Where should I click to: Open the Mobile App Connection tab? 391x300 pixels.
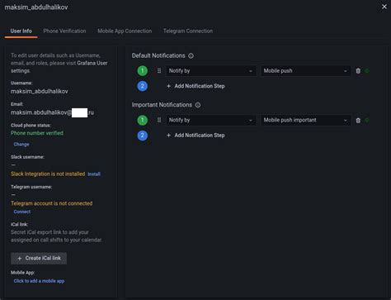click(125, 31)
